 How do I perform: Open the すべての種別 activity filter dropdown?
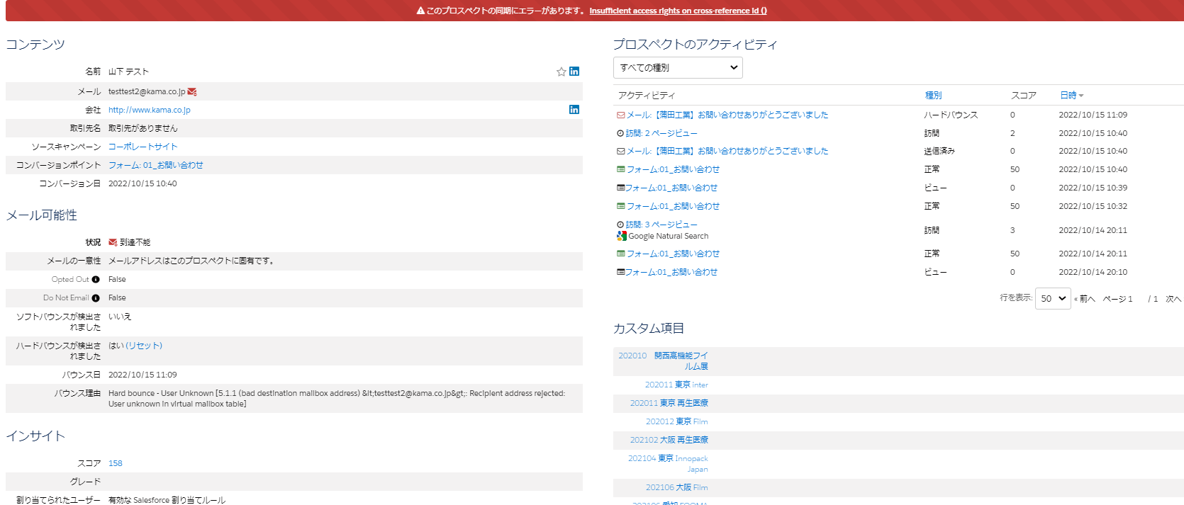coord(678,68)
